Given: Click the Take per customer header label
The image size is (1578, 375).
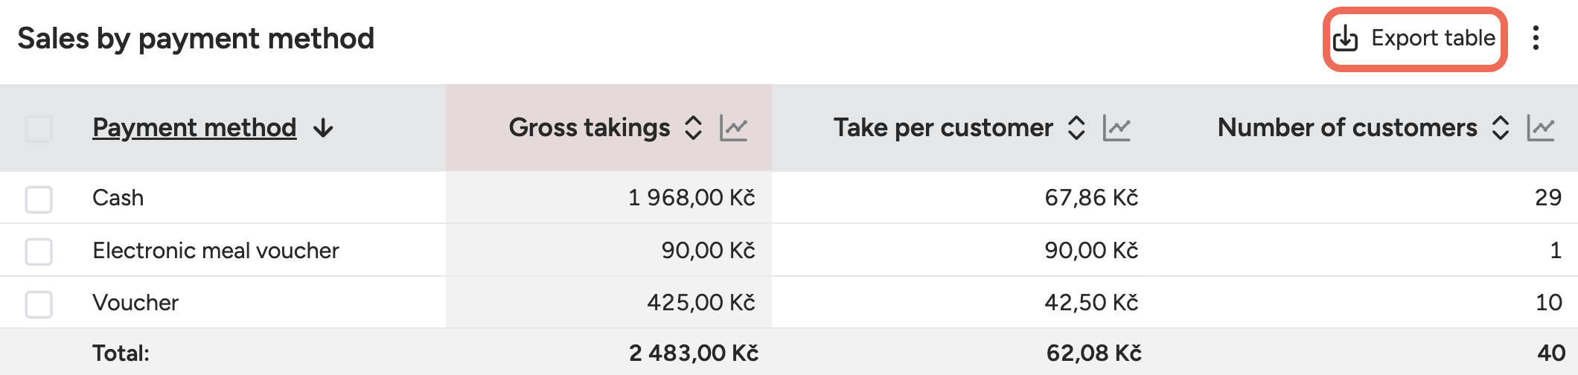Looking at the screenshot, I should point(942,128).
